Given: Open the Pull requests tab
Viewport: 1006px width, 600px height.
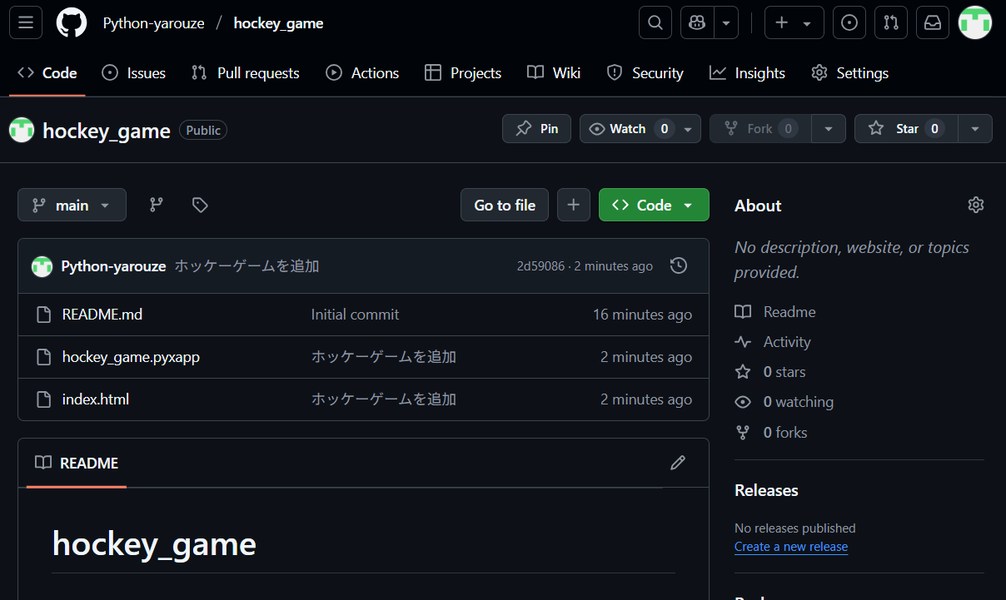Looking at the screenshot, I should [245, 73].
